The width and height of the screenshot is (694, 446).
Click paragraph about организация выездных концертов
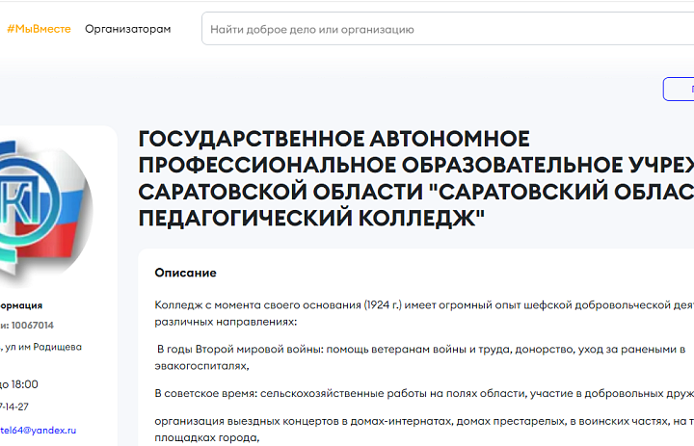coord(424,430)
